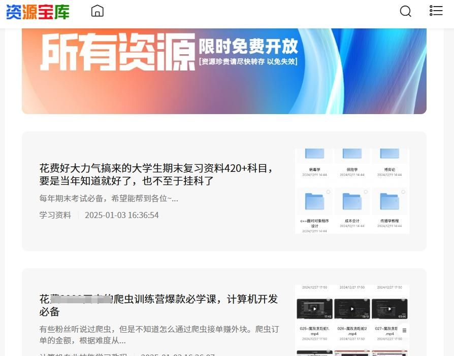Select the 传播学教程 folder radio circle
Screen dimensions: 454x356
click(403, 192)
